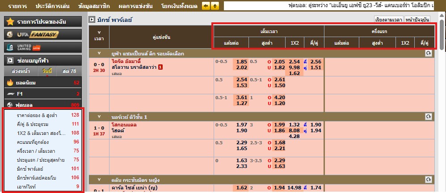Collapse the นอร์เวย์ ดิวิชั่น 1 league group
446x193 pixels.
(x=99, y=117)
